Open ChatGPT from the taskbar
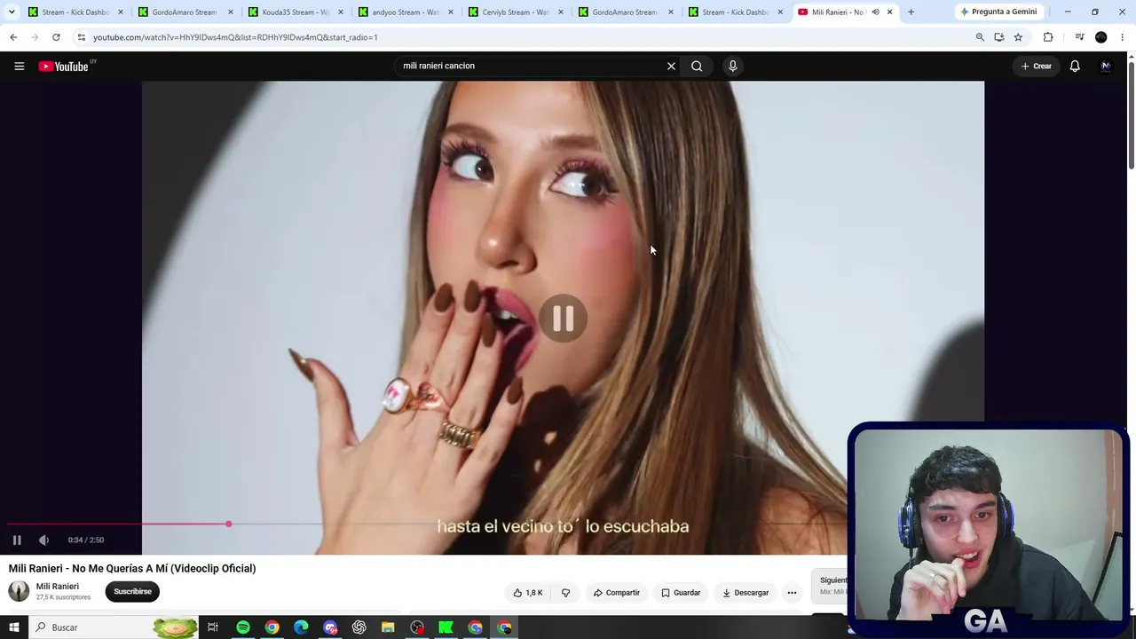 point(359,627)
